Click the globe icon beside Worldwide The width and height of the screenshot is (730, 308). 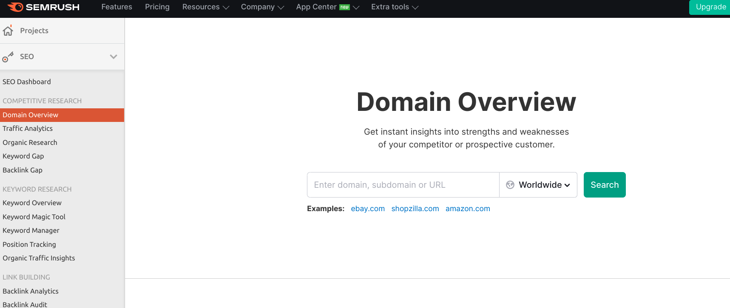(x=510, y=185)
